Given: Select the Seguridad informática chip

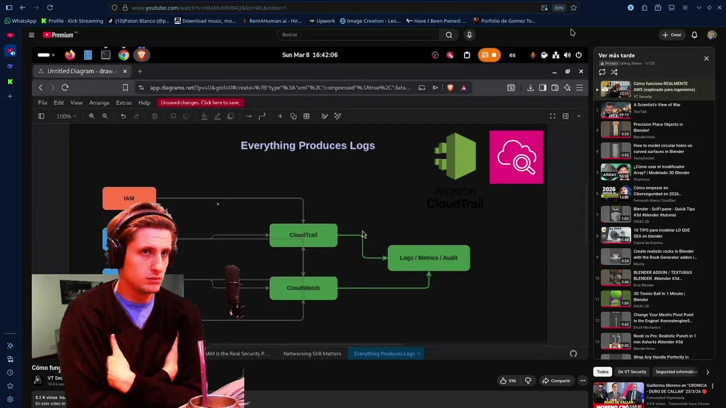Looking at the screenshot, I should pos(676,372).
